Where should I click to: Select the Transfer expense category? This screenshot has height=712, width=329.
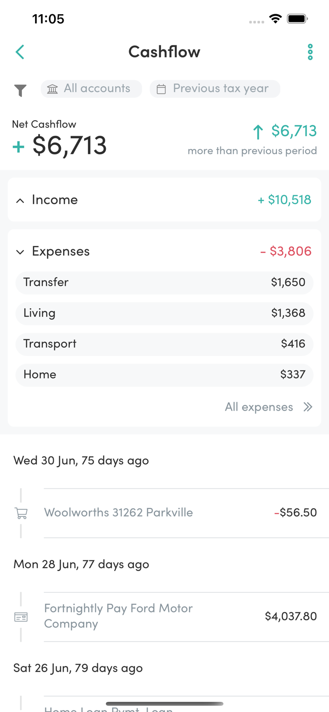tap(164, 282)
